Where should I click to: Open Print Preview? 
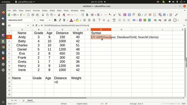tap(37, 15)
